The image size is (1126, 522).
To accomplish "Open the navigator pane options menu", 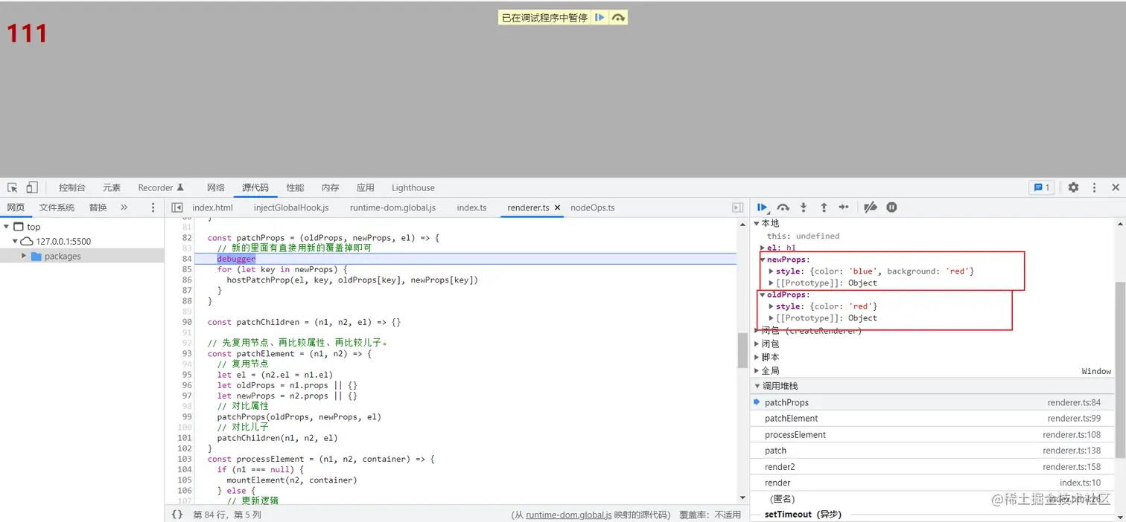I will pos(153,207).
